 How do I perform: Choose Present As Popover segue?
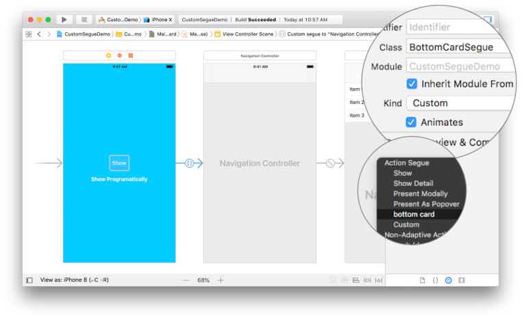pyautogui.click(x=427, y=204)
